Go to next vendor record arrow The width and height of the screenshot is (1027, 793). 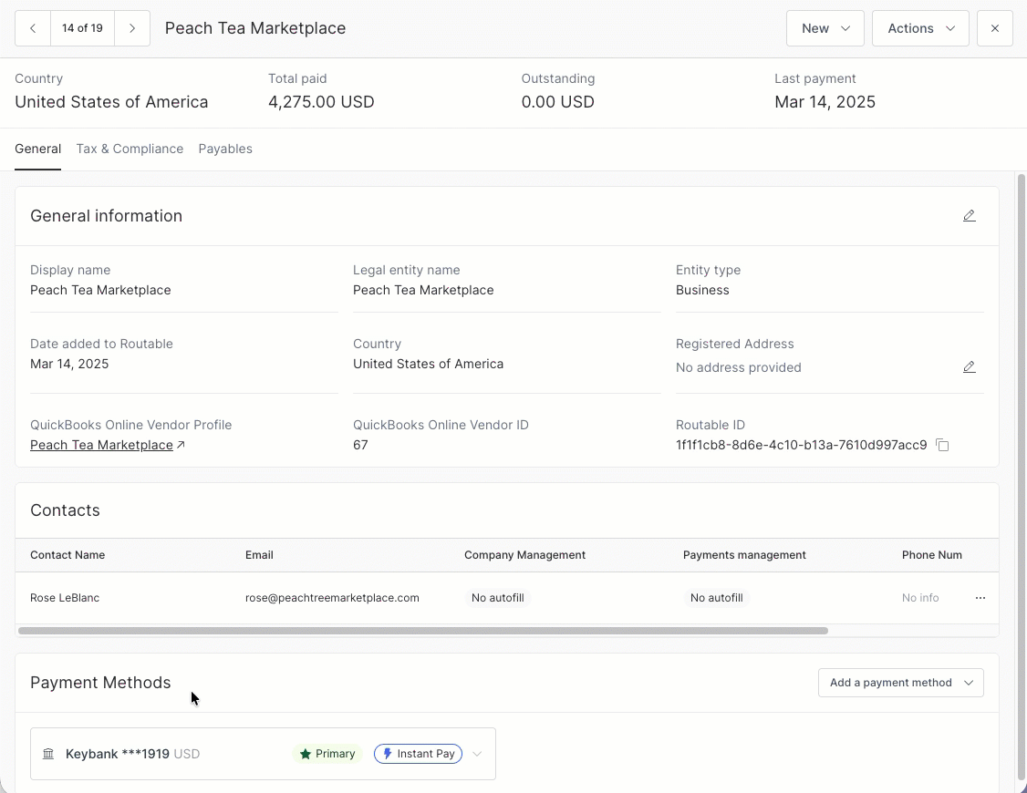132,28
